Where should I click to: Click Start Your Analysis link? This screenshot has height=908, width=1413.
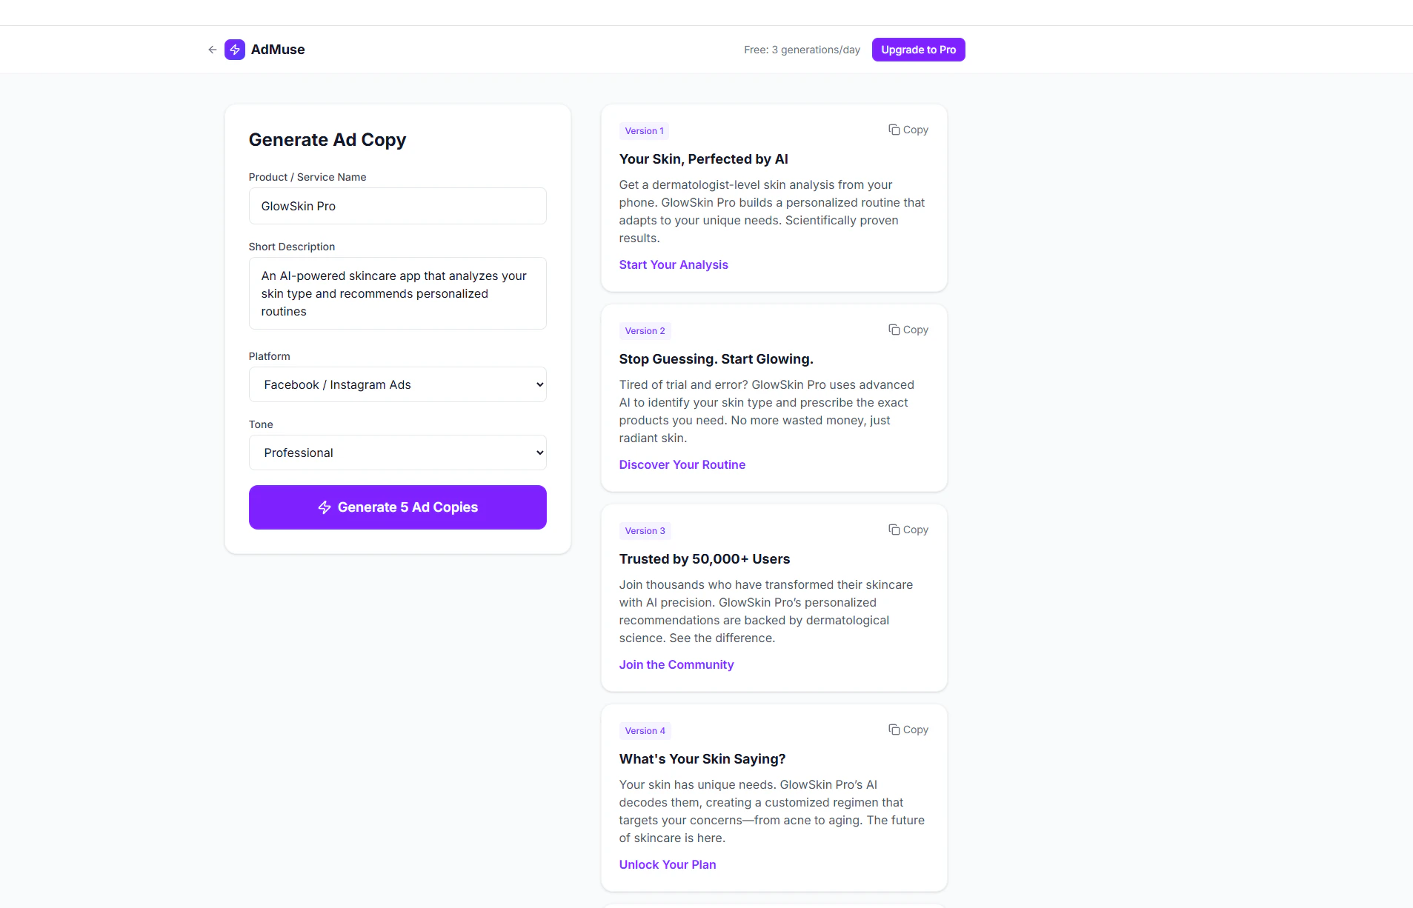(674, 264)
